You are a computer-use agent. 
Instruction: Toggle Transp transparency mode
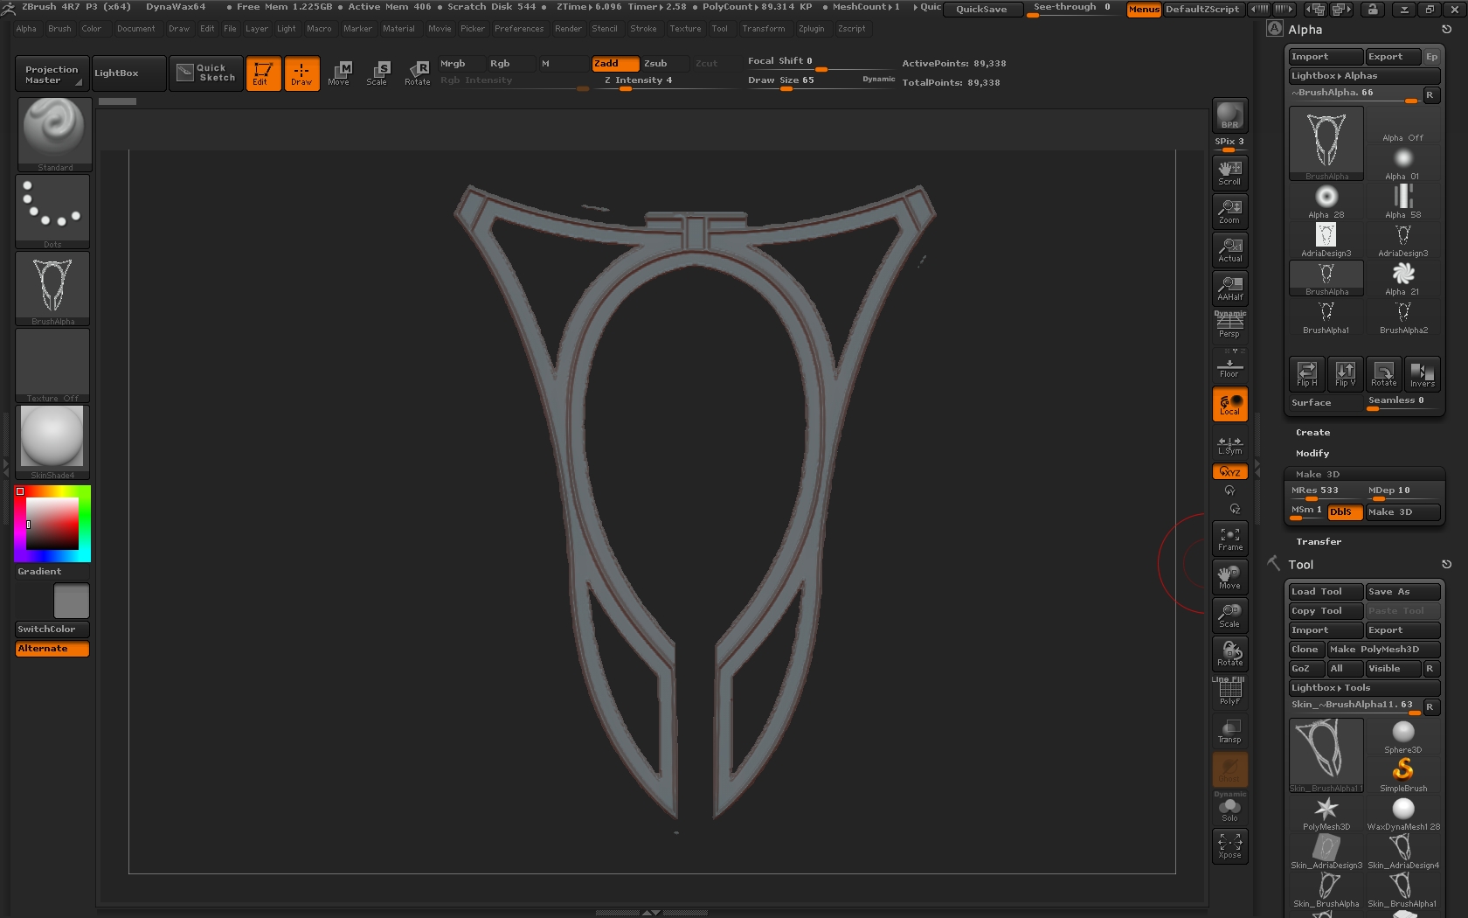pyautogui.click(x=1229, y=731)
